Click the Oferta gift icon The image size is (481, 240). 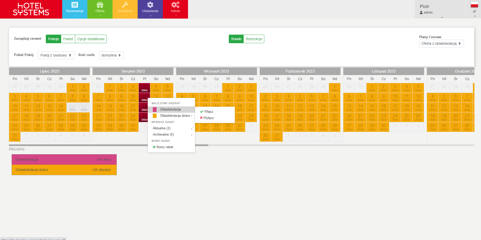(x=100, y=5)
